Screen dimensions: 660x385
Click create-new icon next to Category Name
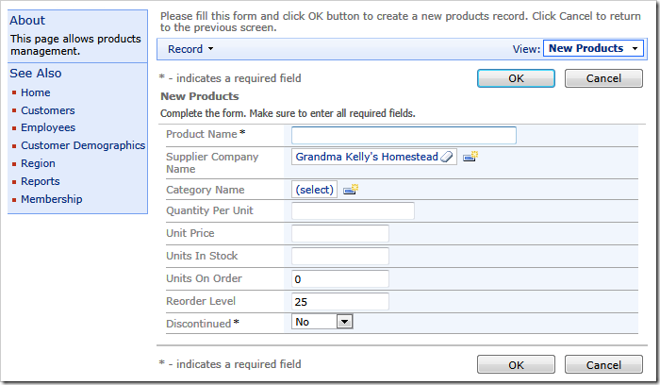tap(351, 190)
